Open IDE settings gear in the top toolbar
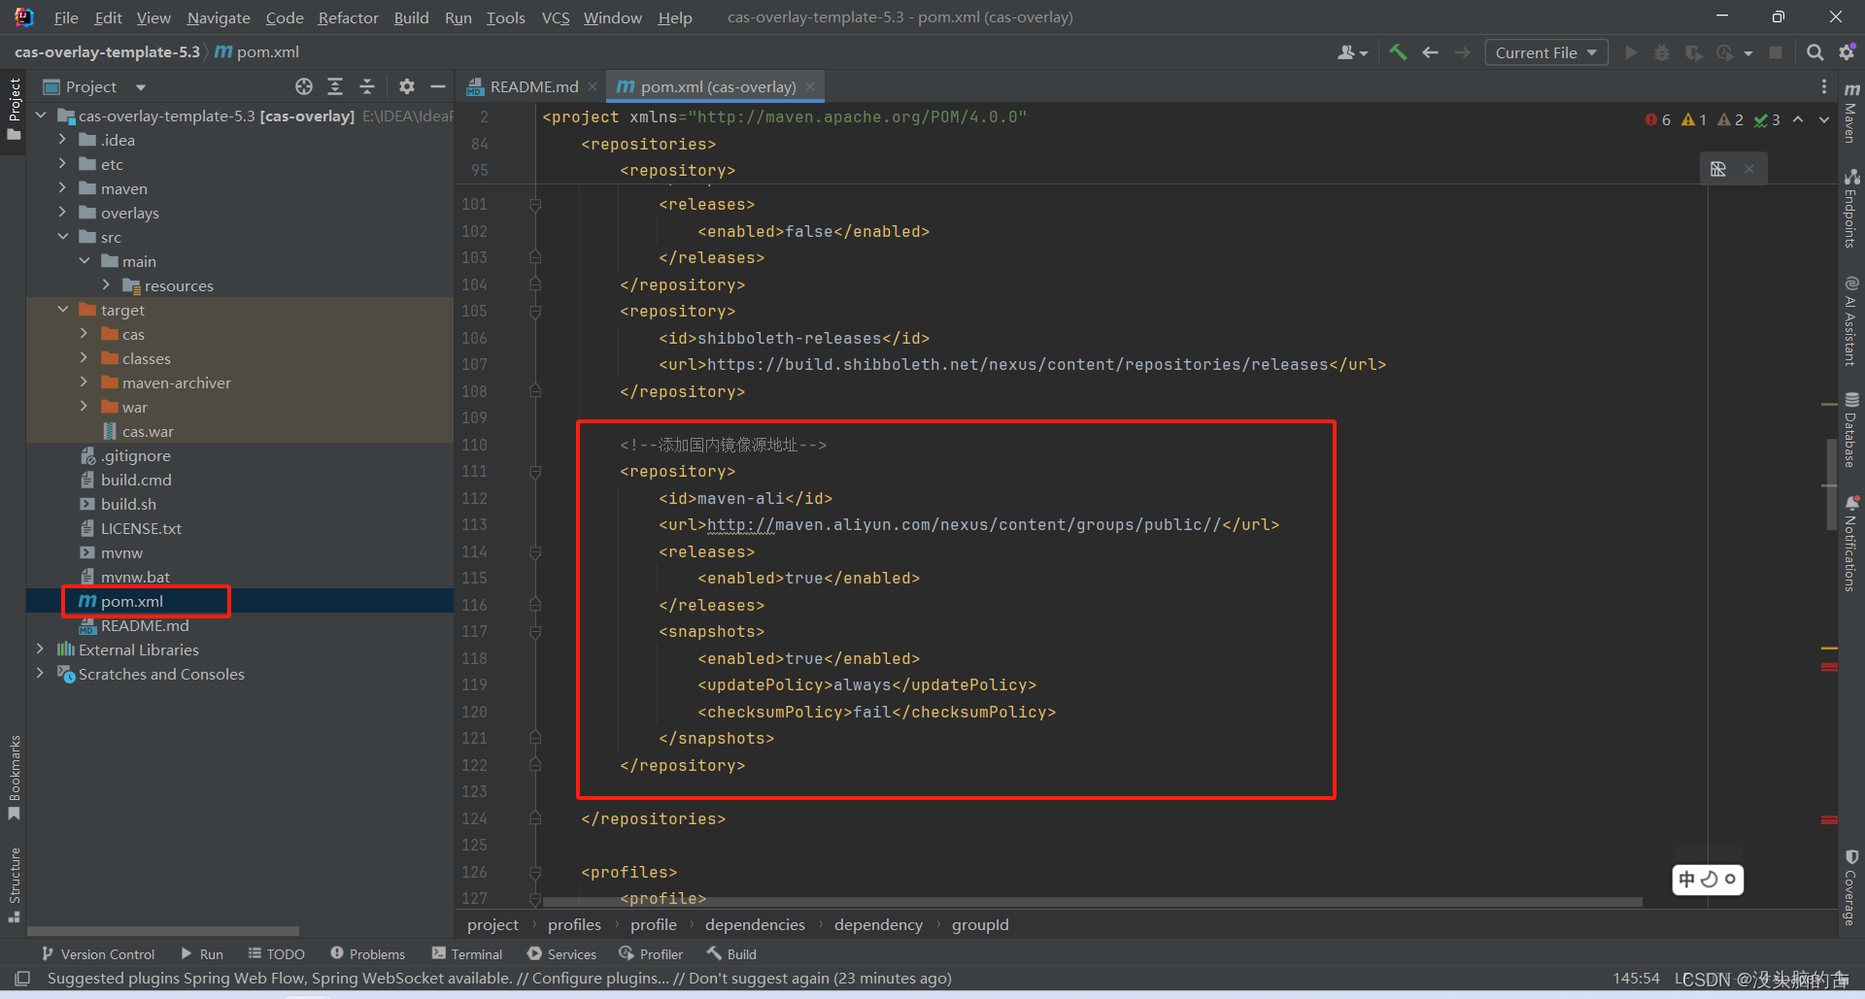Viewport: 1865px width, 999px height. click(x=1847, y=52)
